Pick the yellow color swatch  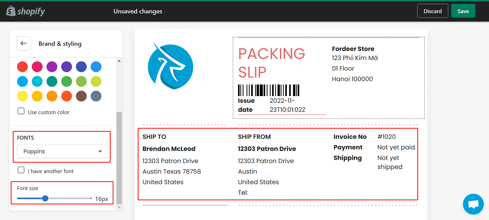(22, 96)
